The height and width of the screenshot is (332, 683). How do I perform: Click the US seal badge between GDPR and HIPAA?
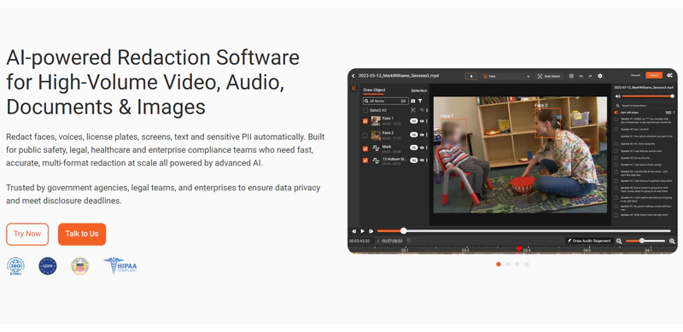80,265
